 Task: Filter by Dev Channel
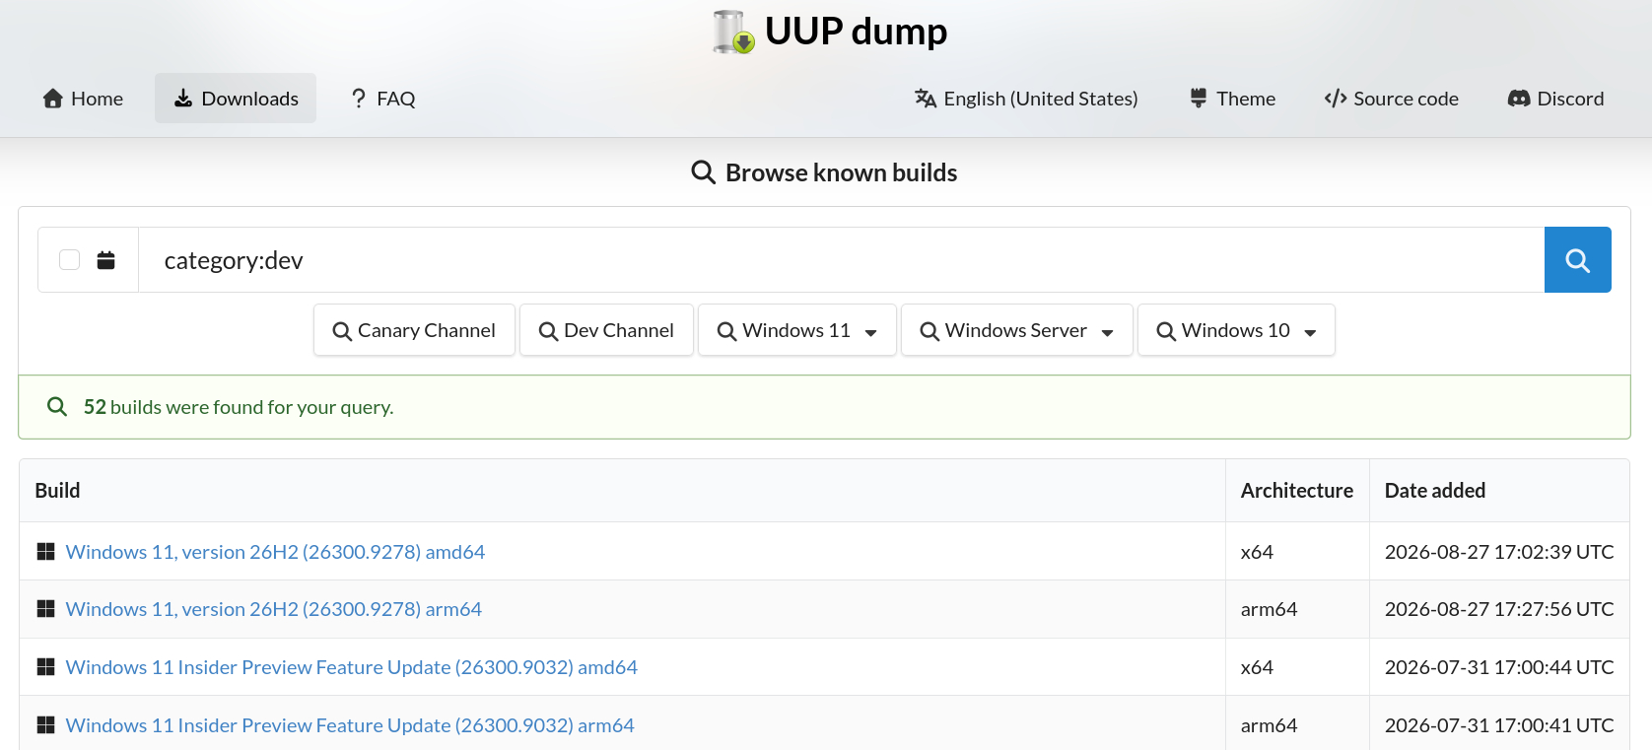tap(606, 330)
